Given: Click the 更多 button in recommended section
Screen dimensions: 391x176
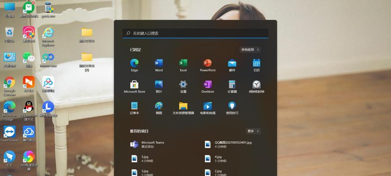Looking at the screenshot, I should (253, 131).
